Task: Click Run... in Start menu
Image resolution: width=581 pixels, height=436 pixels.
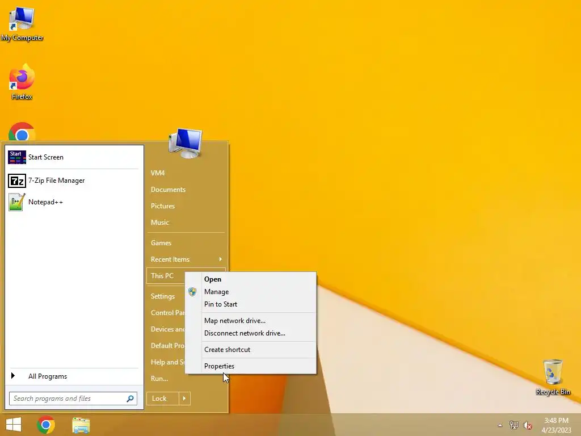Action: (159, 379)
